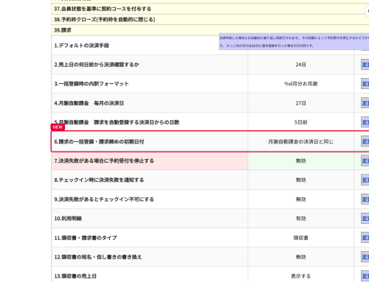Select the label 12.領収書の宛名・但し書きの書き換え
Screen dimensions: 369x282
point(98,257)
